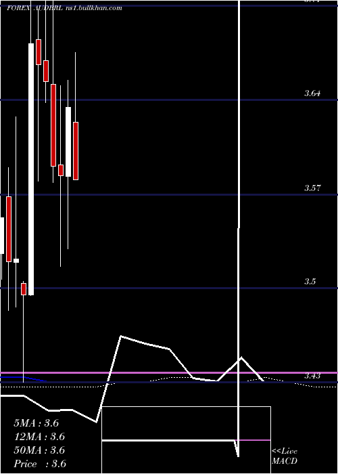The height and width of the screenshot is (474, 338).
Task: Click the Price : 3.6 readout
Action: 40,464
